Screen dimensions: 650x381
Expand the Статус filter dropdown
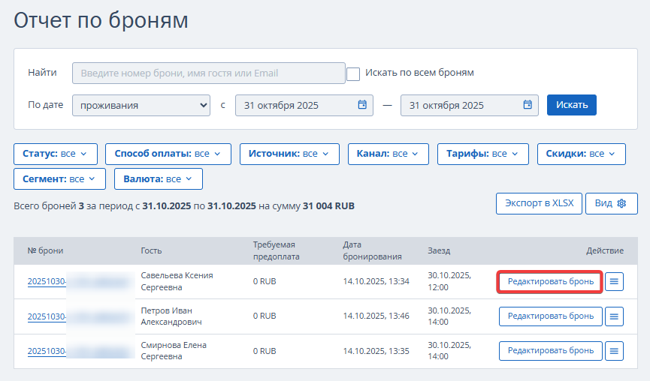tap(56, 154)
